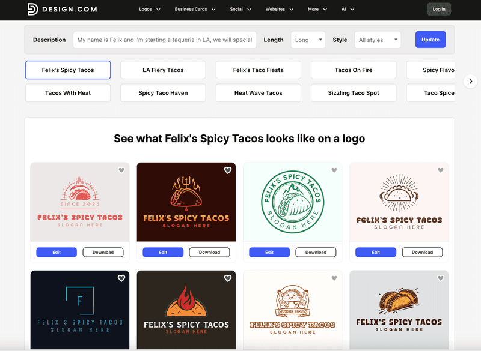This screenshot has width=481, height=351.
Task: Favorite the red taco logo with heart
Action: click(x=121, y=170)
